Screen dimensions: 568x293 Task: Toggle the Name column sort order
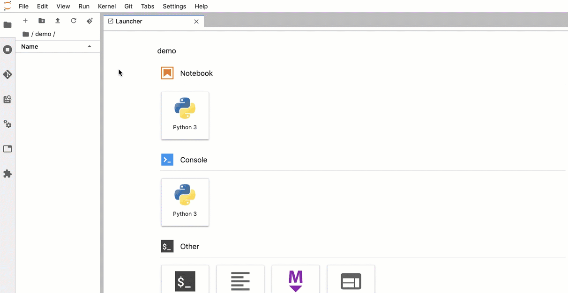click(56, 46)
